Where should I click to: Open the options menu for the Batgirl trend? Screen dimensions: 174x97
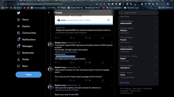[x=156, y=57]
